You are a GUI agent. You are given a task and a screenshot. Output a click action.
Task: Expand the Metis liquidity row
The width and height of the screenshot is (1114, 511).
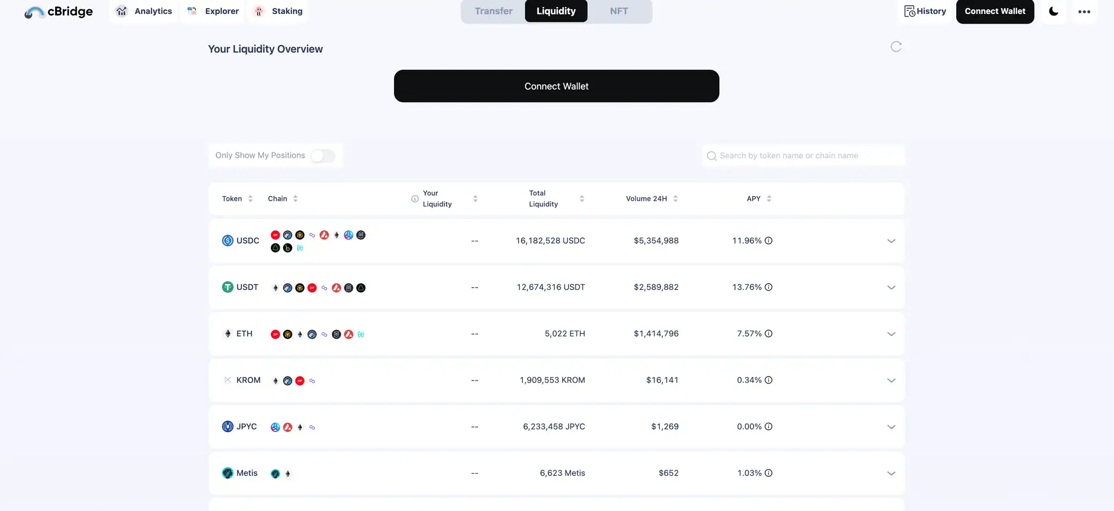click(891, 473)
